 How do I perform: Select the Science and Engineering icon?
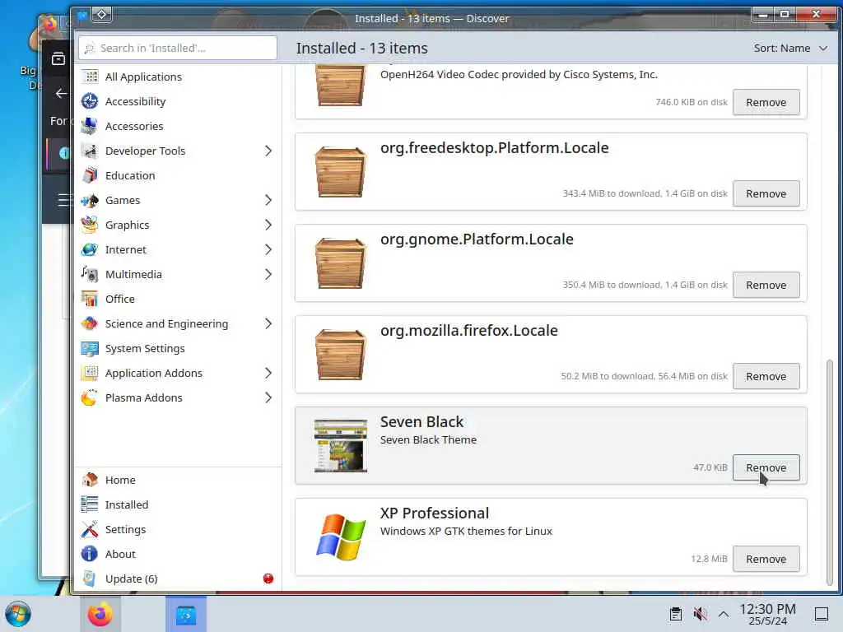point(90,323)
